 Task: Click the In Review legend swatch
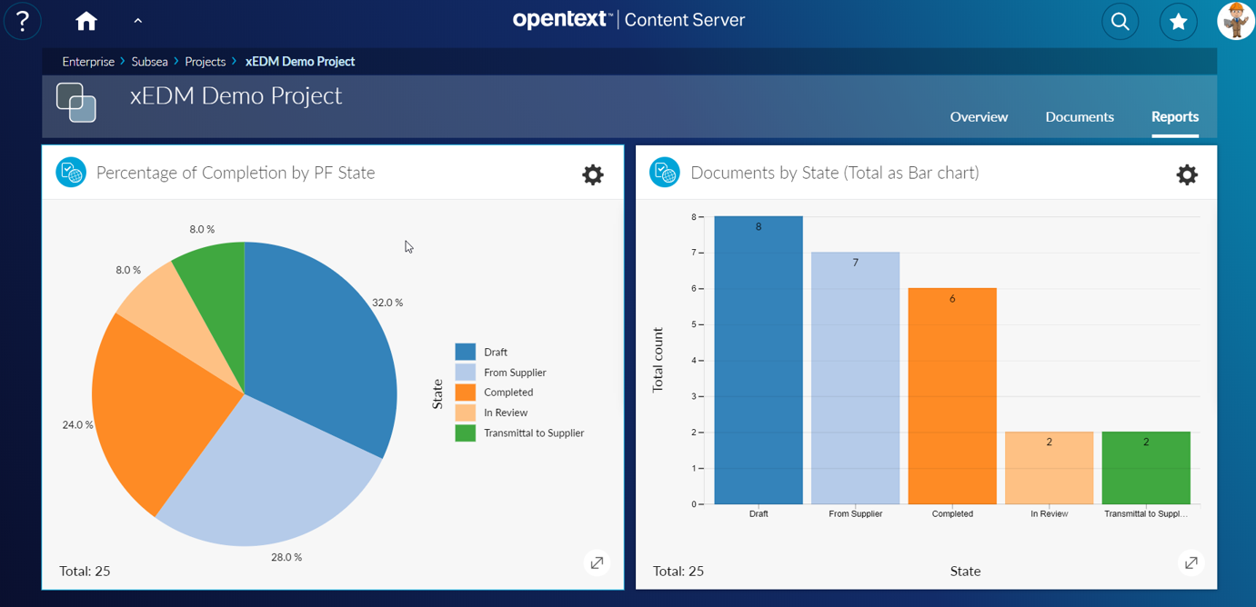coord(466,413)
